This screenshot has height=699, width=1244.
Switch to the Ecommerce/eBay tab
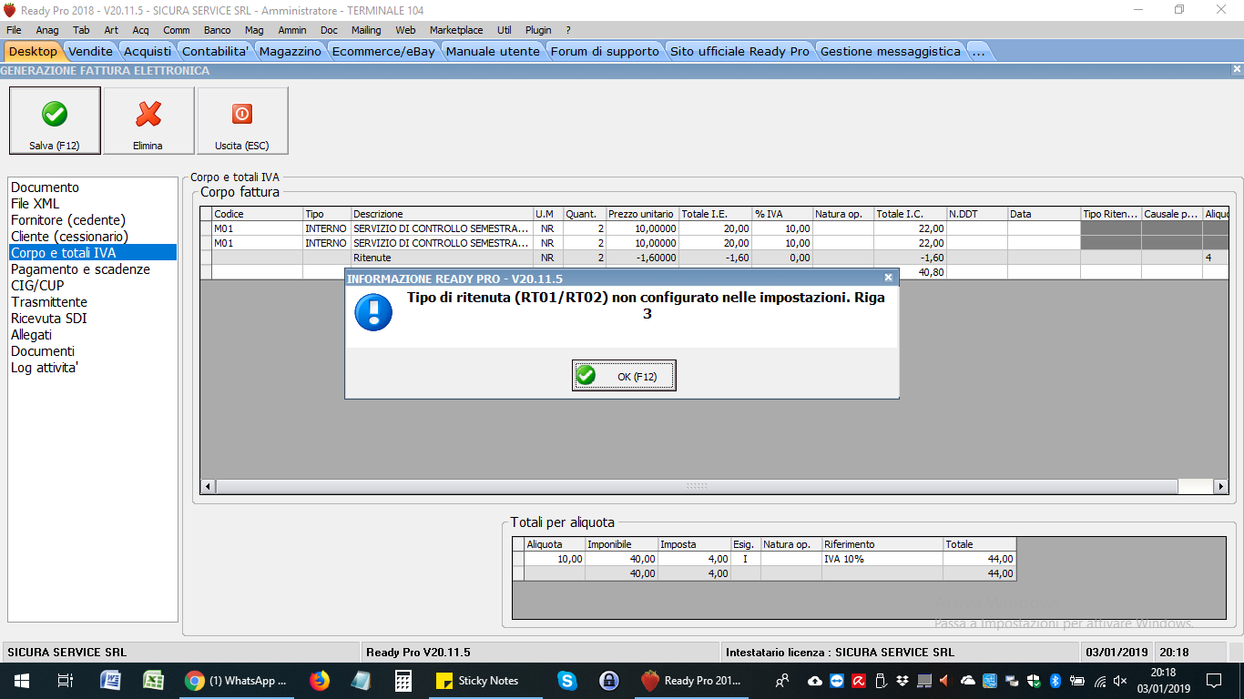pyautogui.click(x=383, y=52)
